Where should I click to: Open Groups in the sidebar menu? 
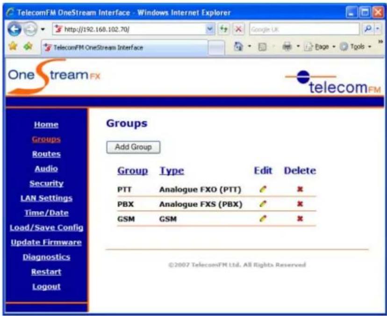click(x=46, y=139)
